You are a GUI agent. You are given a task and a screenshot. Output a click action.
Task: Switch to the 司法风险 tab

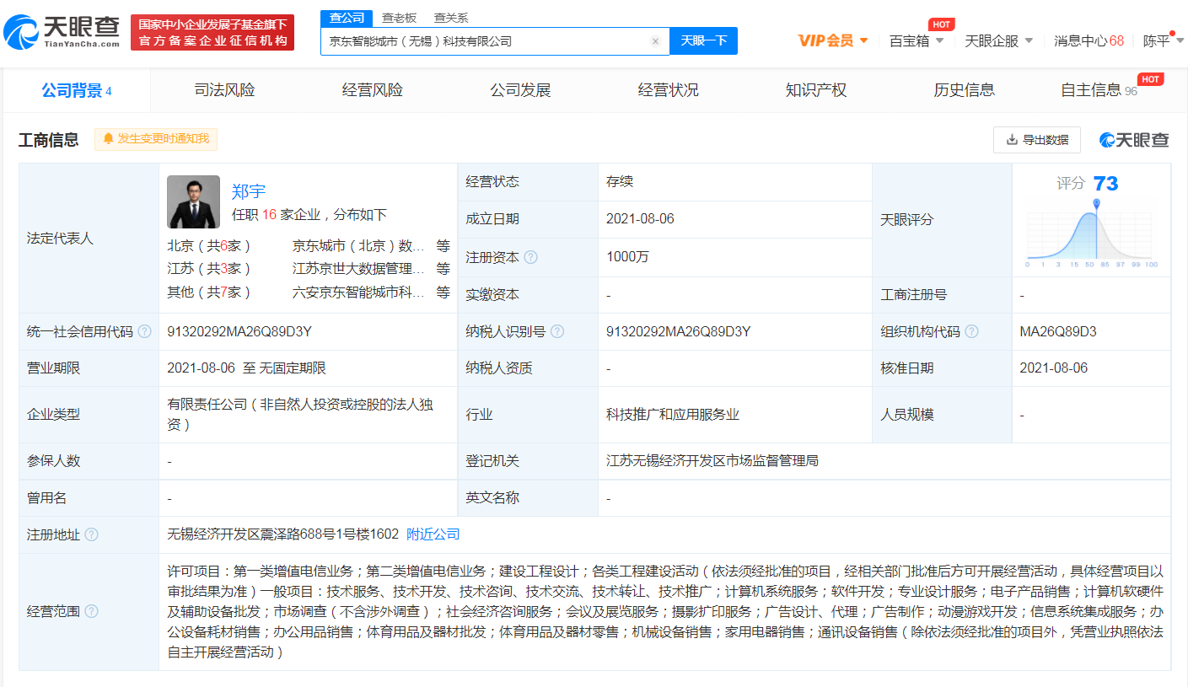224,90
